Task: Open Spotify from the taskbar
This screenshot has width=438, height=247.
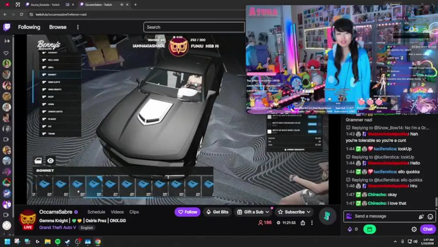Action: 58,242
